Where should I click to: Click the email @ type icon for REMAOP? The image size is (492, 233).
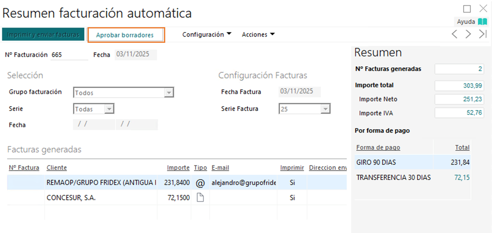coord(200,182)
